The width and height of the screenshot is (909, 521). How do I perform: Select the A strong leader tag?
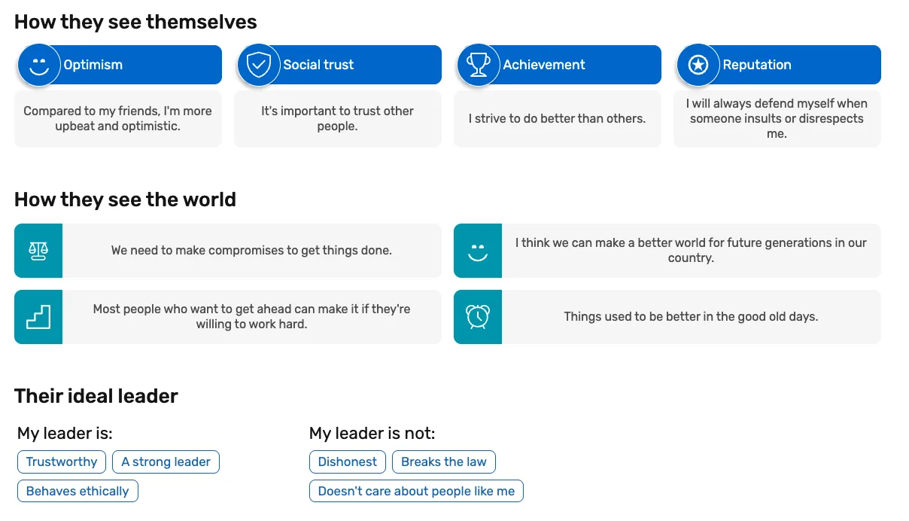[166, 462]
